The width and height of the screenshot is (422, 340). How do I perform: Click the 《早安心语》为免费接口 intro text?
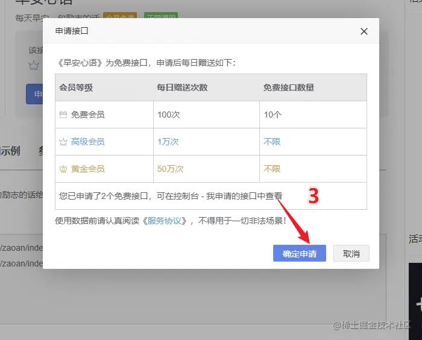coord(146,63)
